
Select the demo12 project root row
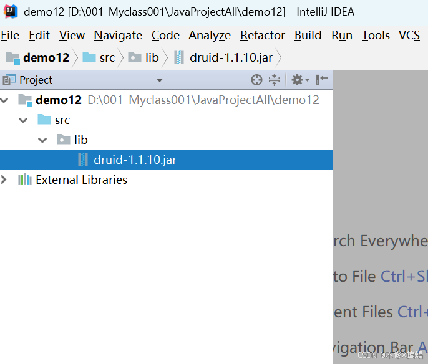[166, 100]
